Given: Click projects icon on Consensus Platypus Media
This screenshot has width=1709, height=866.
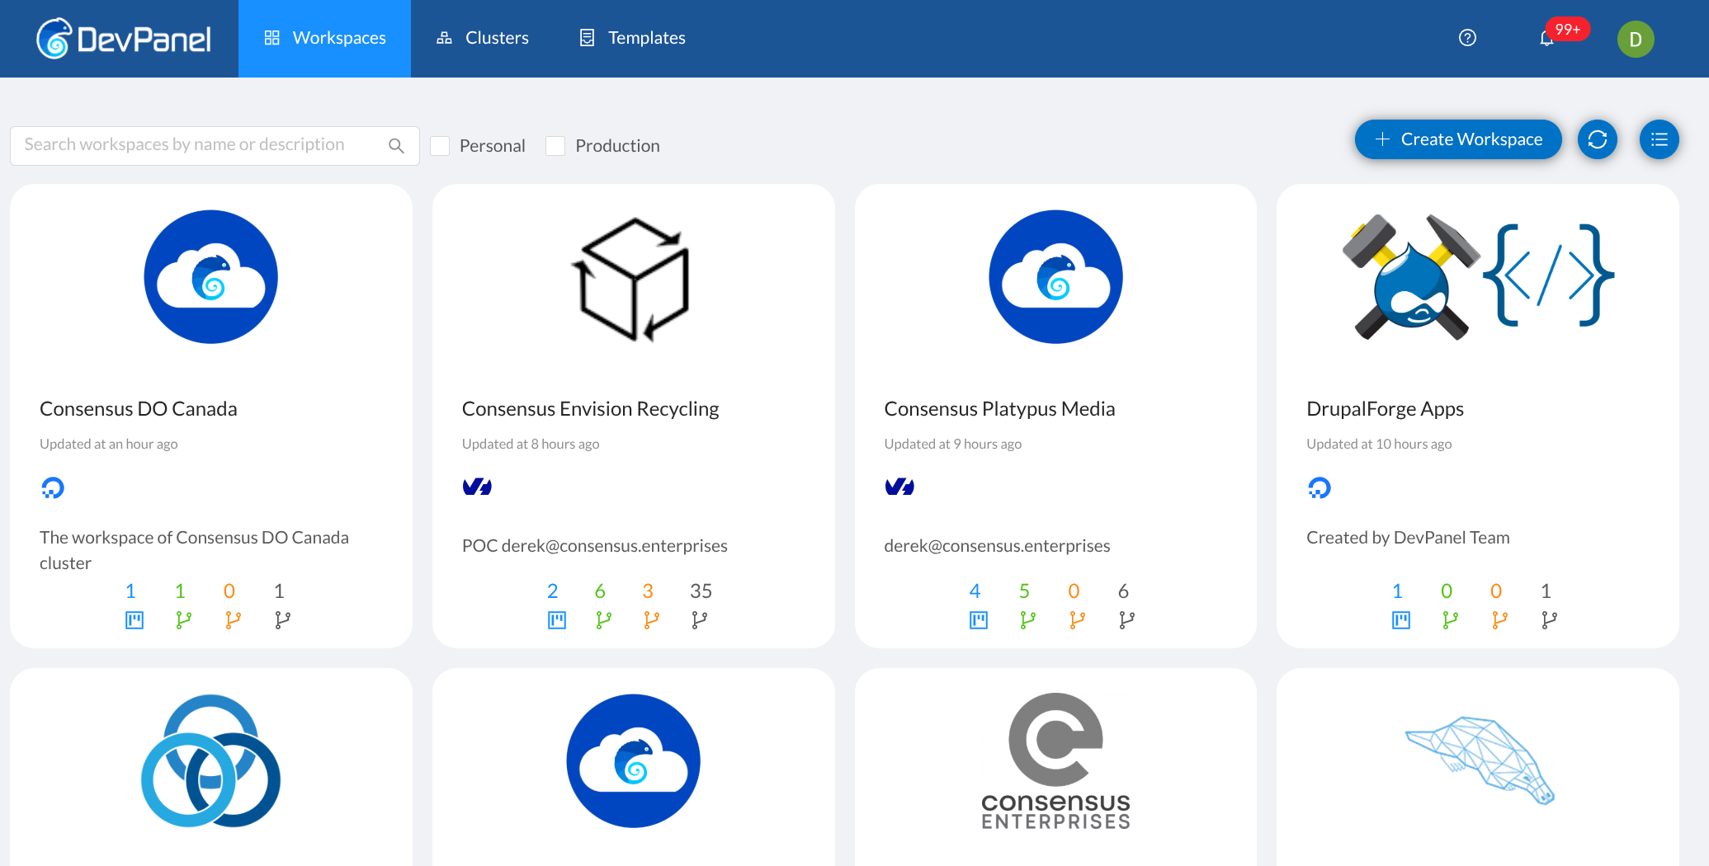Looking at the screenshot, I should 979,619.
